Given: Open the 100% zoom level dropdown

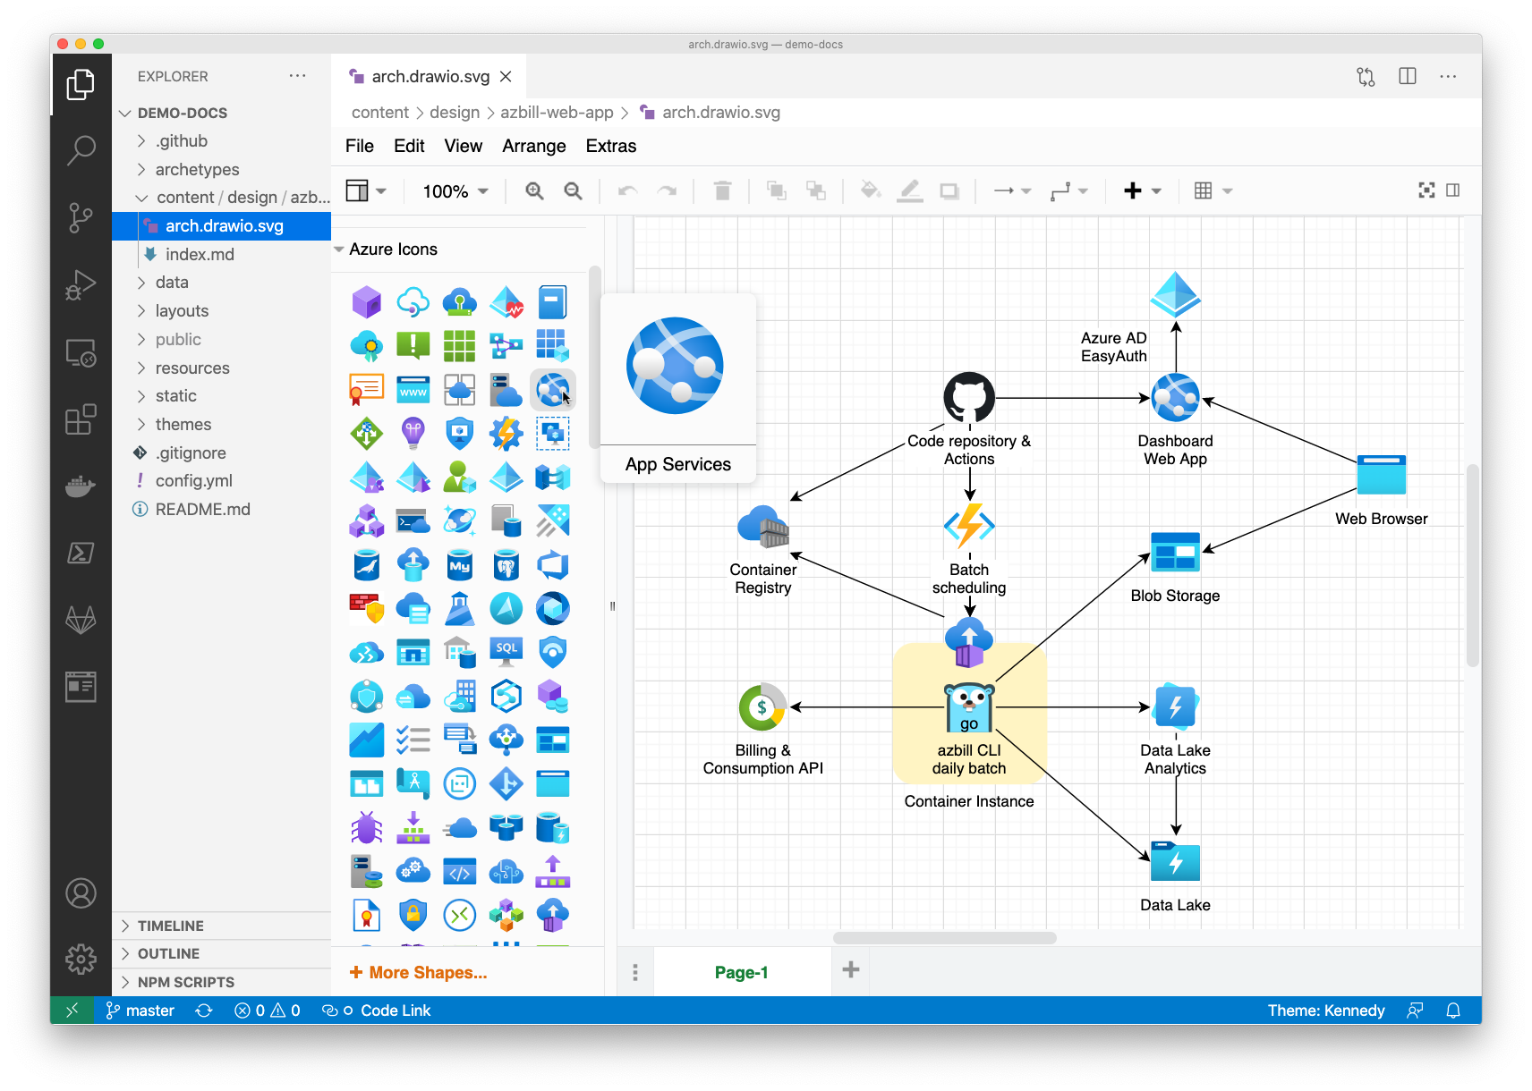Looking at the screenshot, I should tap(454, 190).
